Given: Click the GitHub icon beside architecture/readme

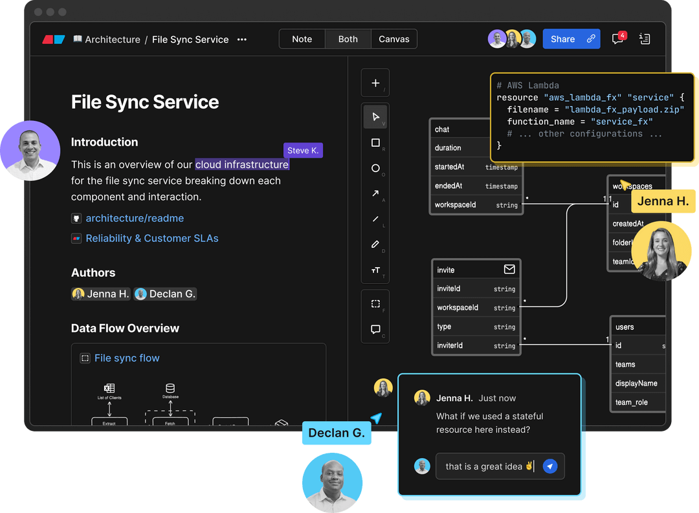Looking at the screenshot, I should click(x=76, y=219).
